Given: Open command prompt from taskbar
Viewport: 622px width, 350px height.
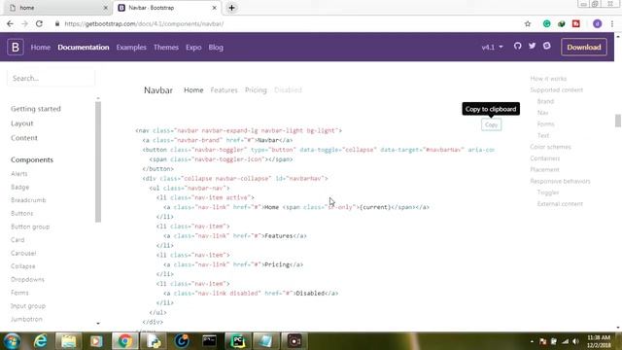Looking at the screenshot, I should (x=210, y=341).
